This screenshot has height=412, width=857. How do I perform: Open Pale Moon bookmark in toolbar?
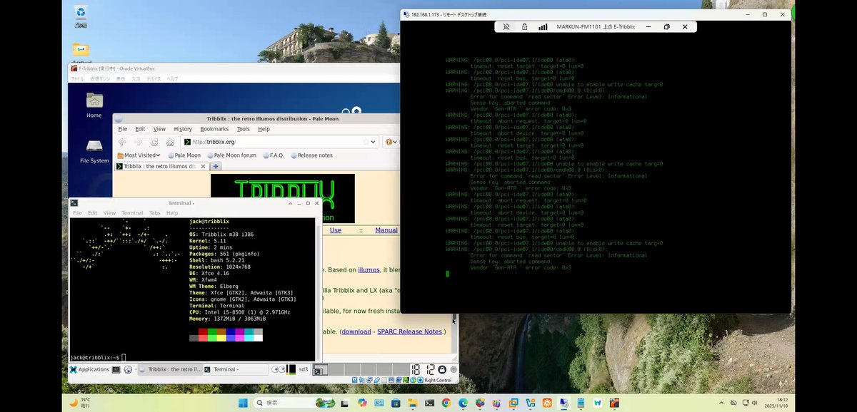[184, 155]
